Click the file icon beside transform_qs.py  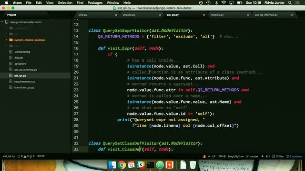pyautogui.click(x=11, y=87)
